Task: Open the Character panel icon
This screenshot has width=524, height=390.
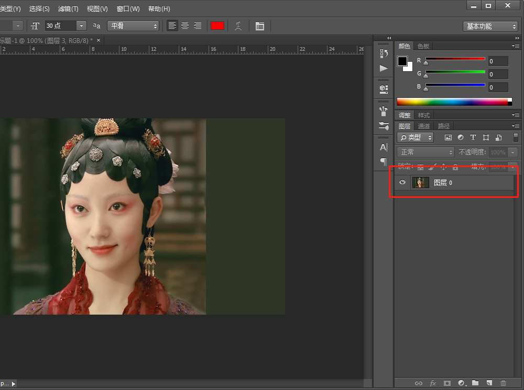Action: [x=384, y=147]
